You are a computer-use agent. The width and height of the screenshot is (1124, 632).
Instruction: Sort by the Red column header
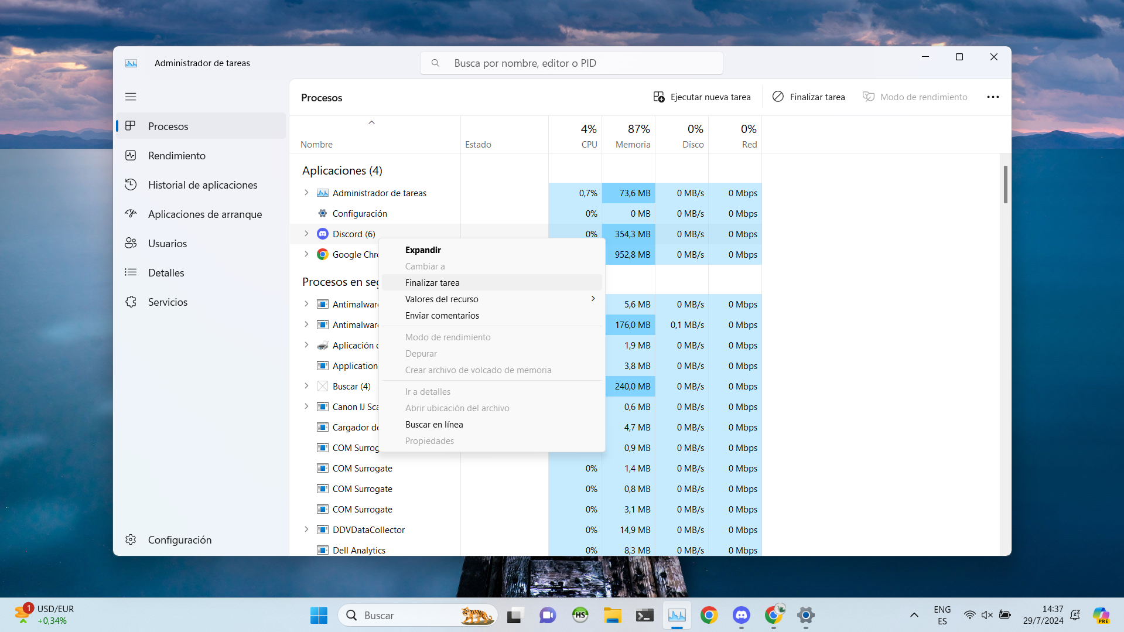pos(735,135)
